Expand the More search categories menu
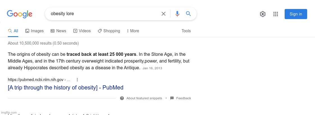 pyautogui.click(x=133, y=31)
